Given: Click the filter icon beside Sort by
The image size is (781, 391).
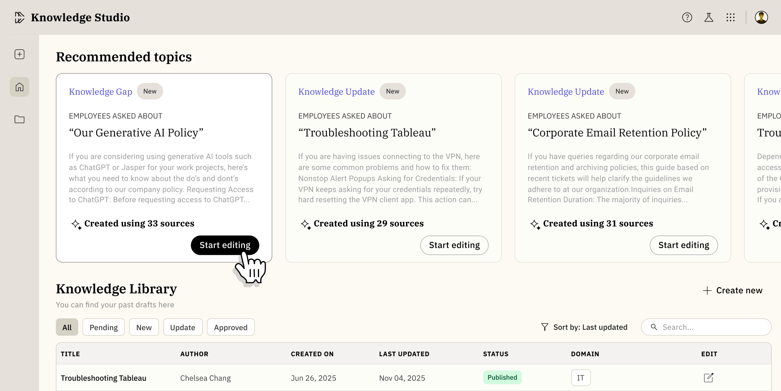Looking at the screenshot, I should [x=544, y=327].
